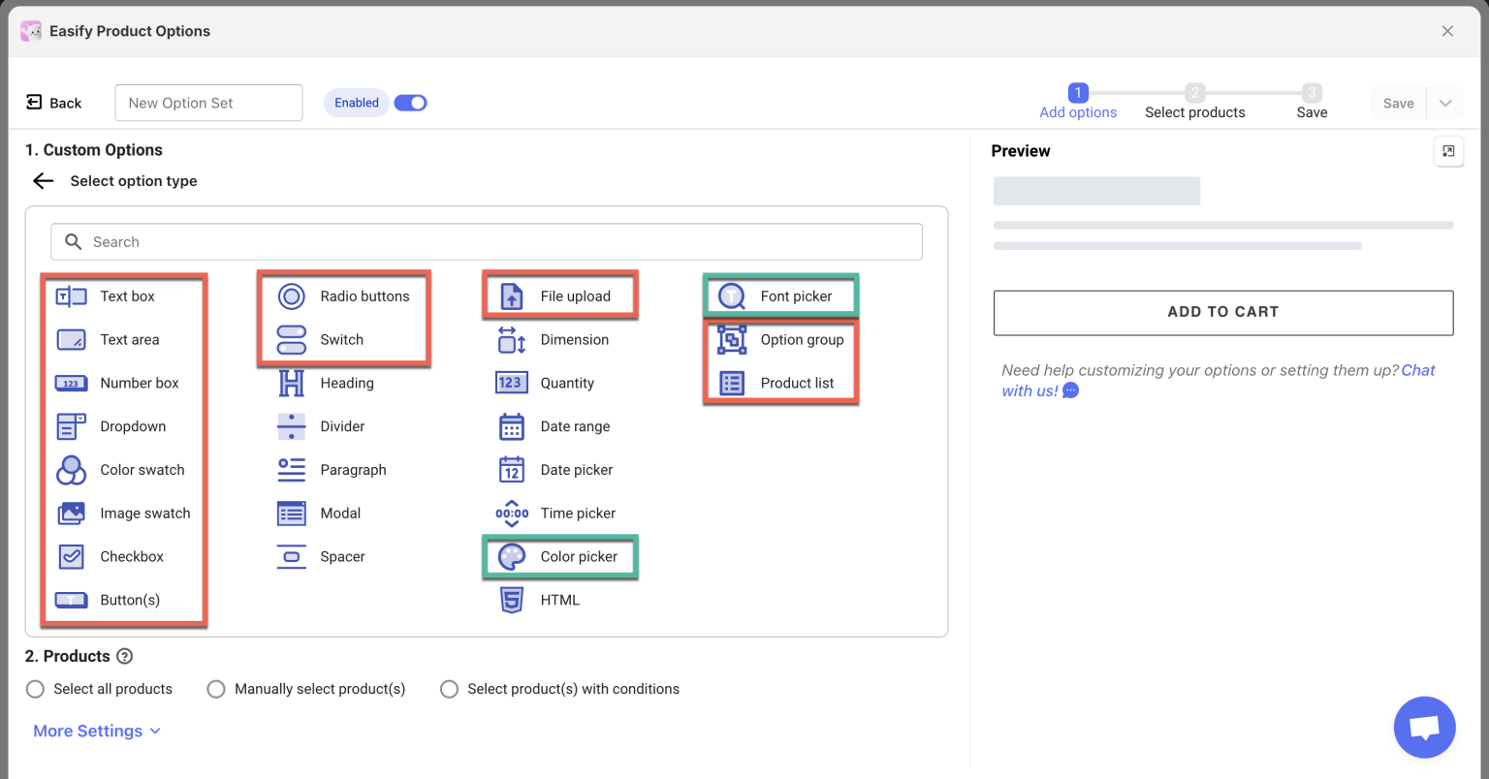Pick the Date range option icon
This screenshot has width=1489, height=779.
click(x=512, y=426)
